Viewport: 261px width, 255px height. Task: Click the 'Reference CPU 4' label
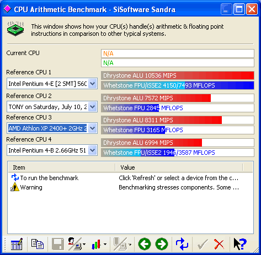(x=29, y=139)
